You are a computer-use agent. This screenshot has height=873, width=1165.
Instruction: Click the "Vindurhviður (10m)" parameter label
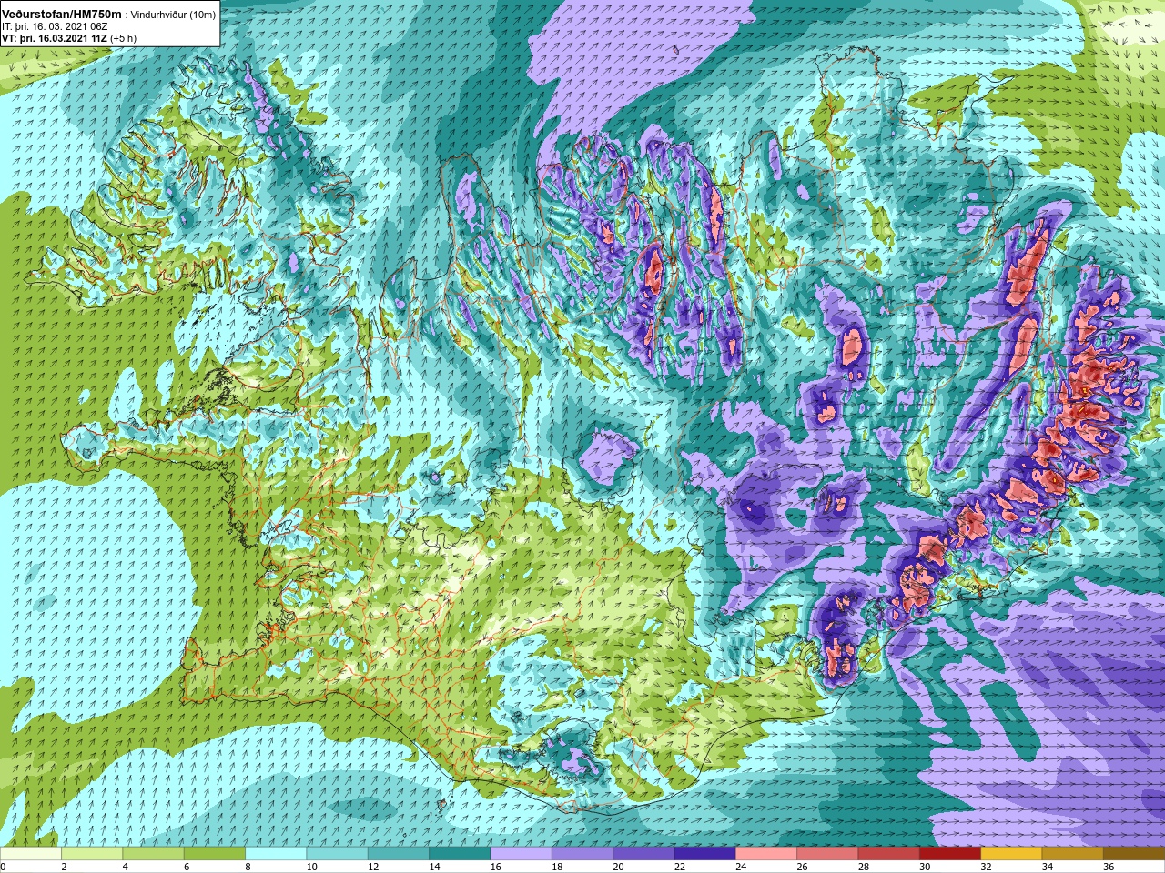coord(173,15)
